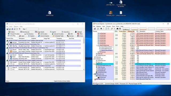Sort by the Timestamp column in Autoruns
The height and width of the screenshot is (96, 171).
tap(59, 38)
